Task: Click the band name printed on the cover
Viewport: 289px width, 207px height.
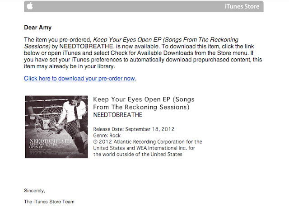Action: 52,141
